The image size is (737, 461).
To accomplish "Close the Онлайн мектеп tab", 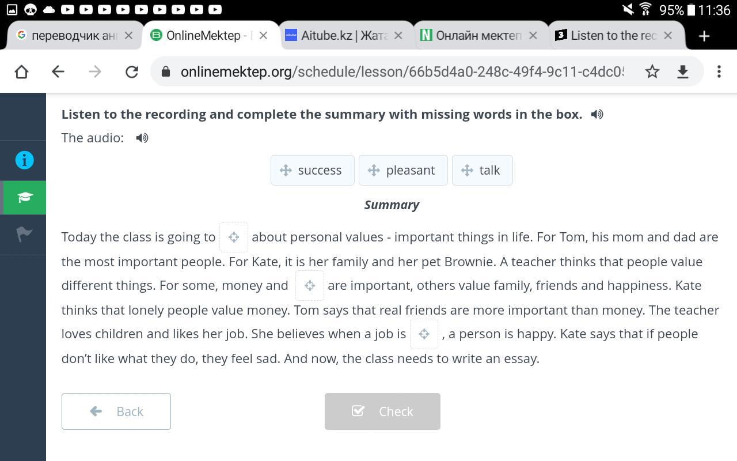I will tap(533, 36).
